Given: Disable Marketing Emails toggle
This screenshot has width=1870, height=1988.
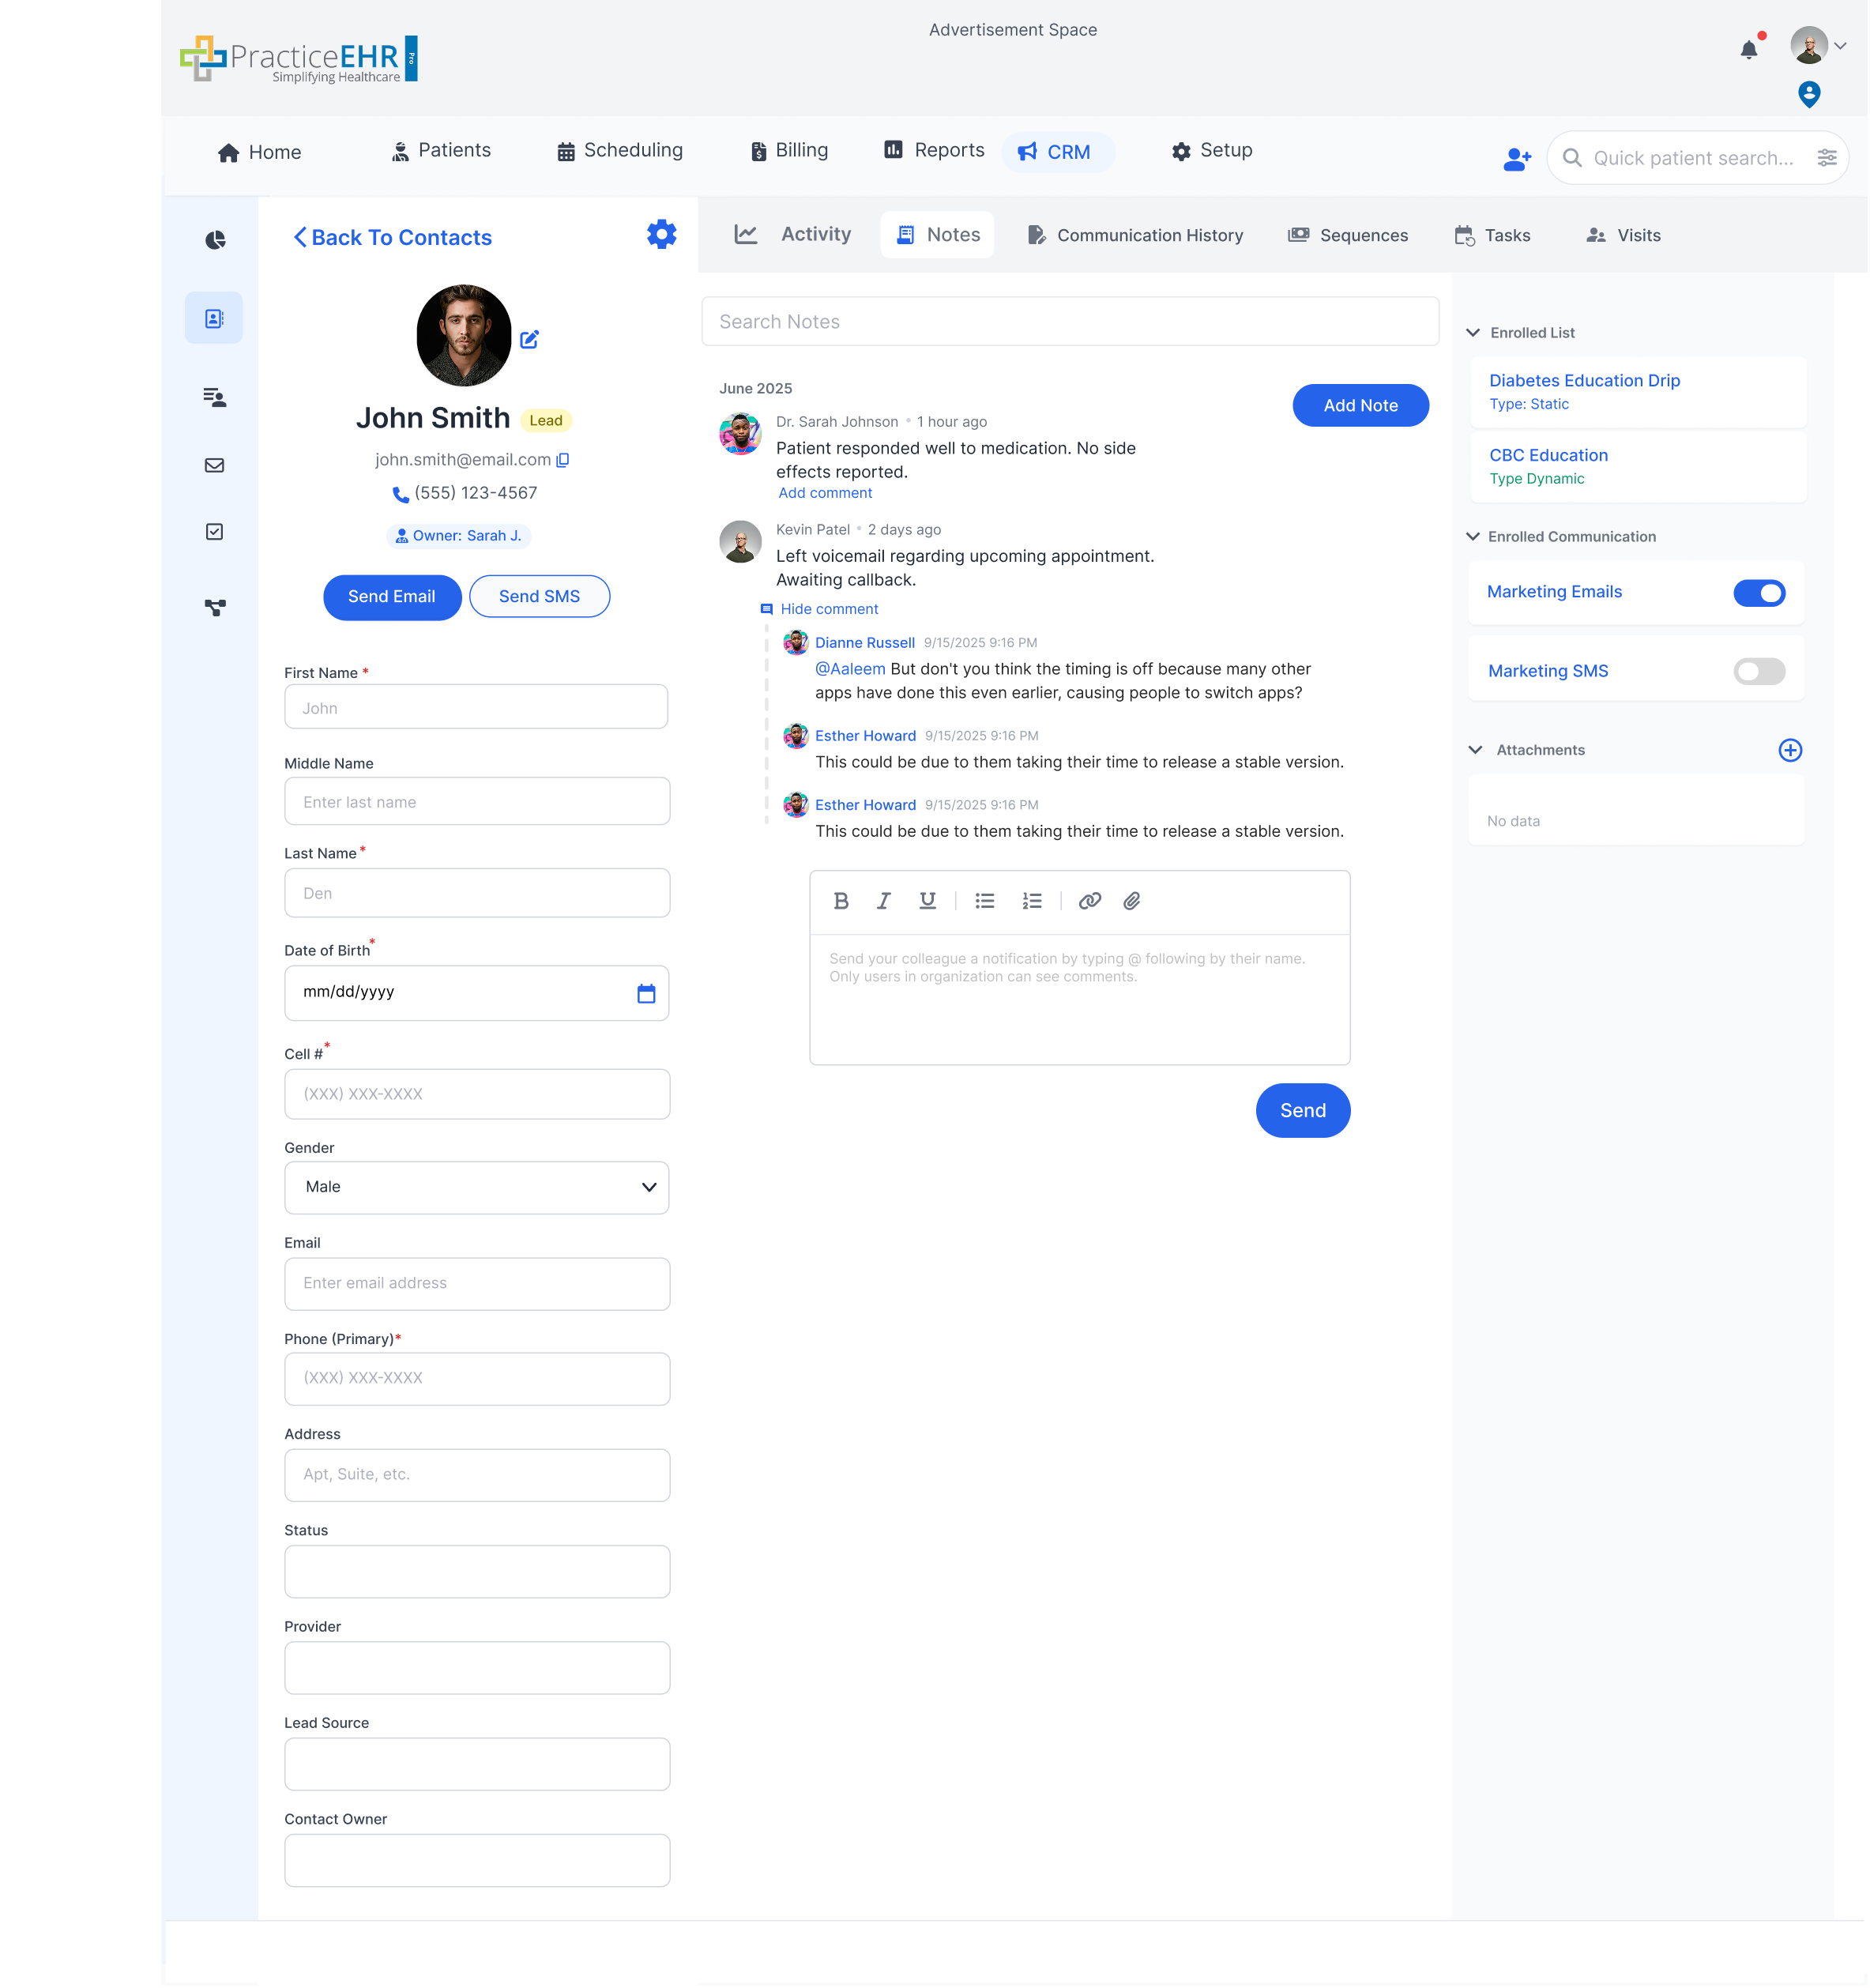Looking at the screenshot, I should [x=1759, y=592].
